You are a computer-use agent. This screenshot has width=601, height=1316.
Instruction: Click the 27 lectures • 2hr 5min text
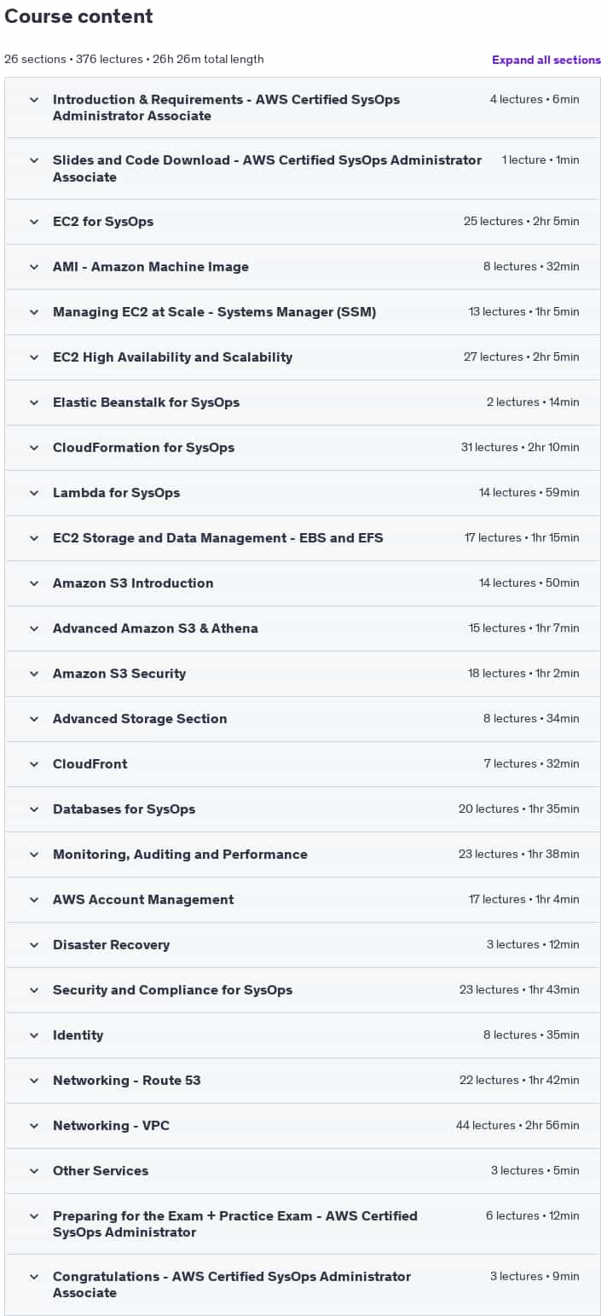(x=522, y=357)
